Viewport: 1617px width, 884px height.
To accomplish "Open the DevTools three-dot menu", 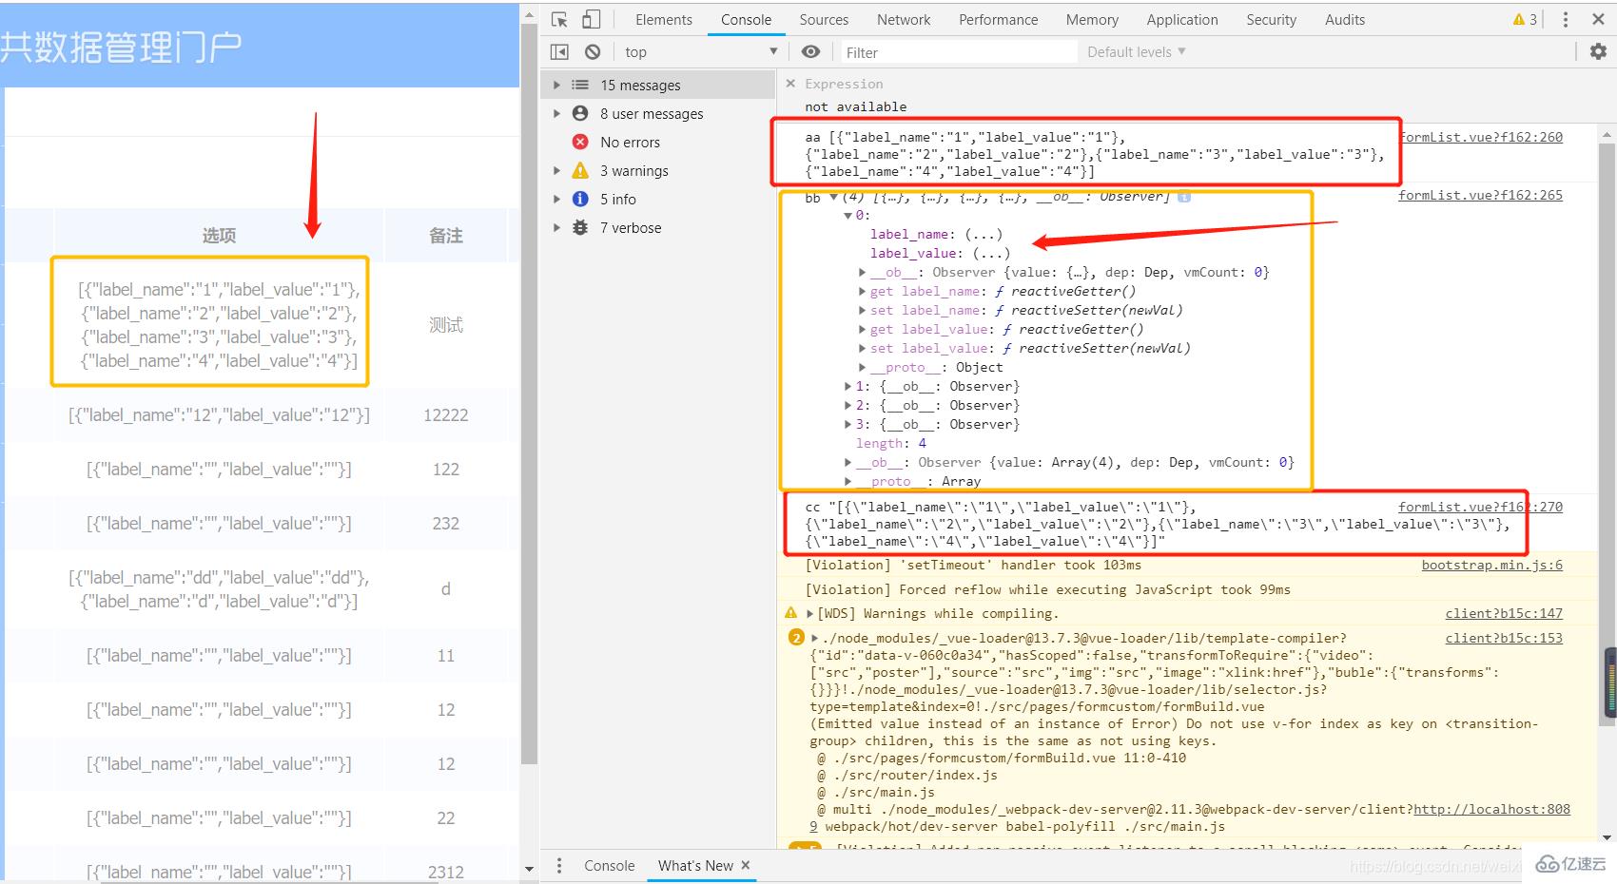I will (x=1566, y=19).
